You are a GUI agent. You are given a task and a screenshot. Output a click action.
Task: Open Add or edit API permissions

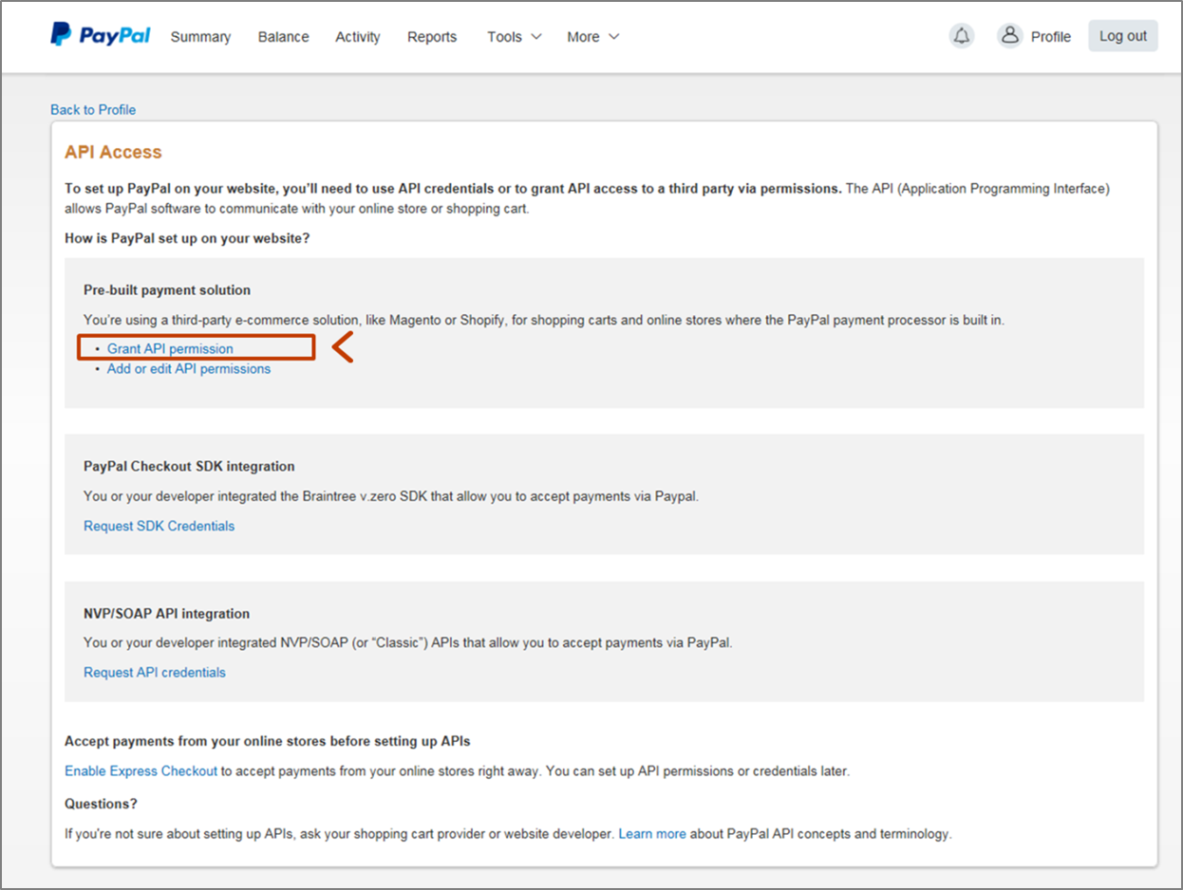click(189, 368)
